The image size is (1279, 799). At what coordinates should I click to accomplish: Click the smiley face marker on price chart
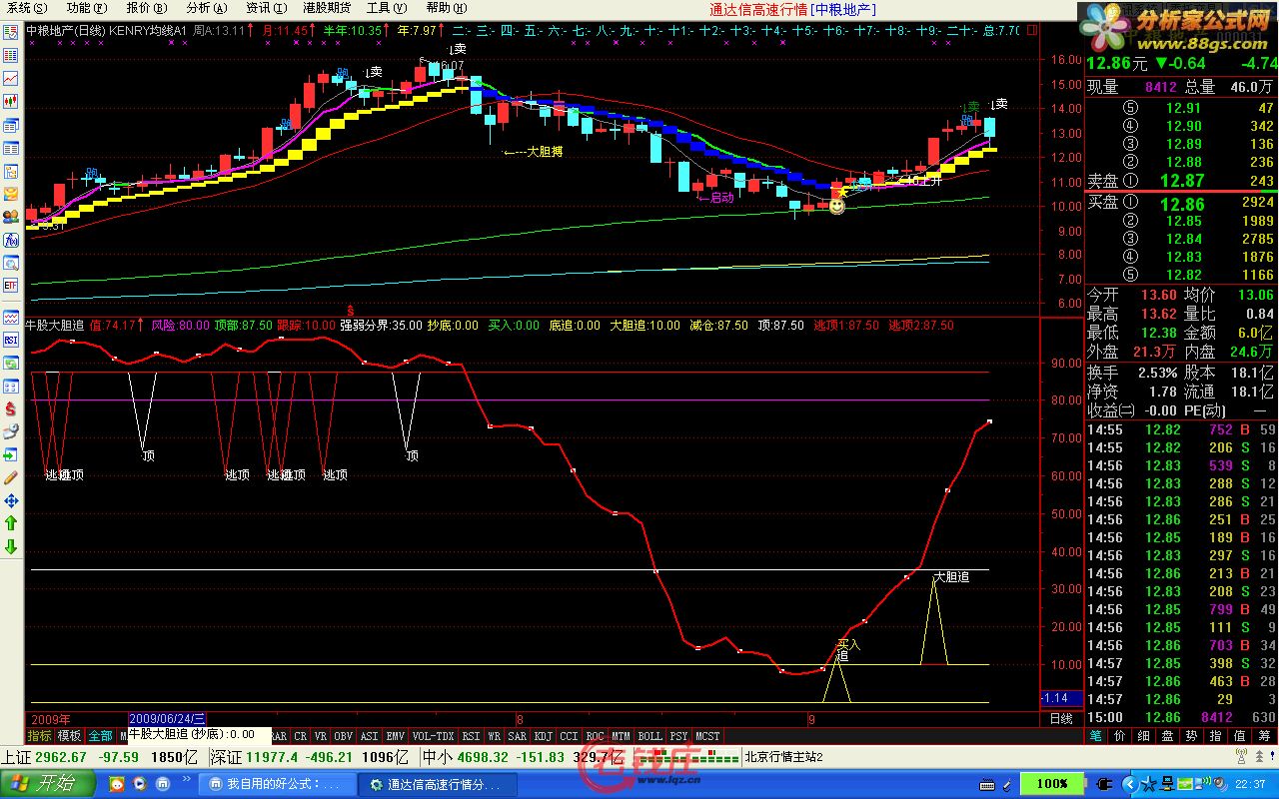click(x=836, y=206)
